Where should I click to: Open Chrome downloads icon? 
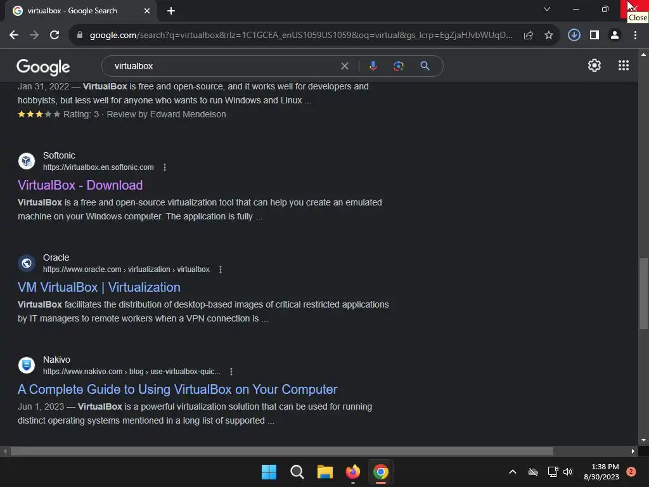(574, 36)
